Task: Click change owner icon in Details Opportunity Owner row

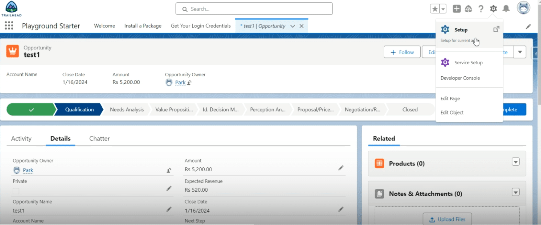Action: tap(169, 170)
